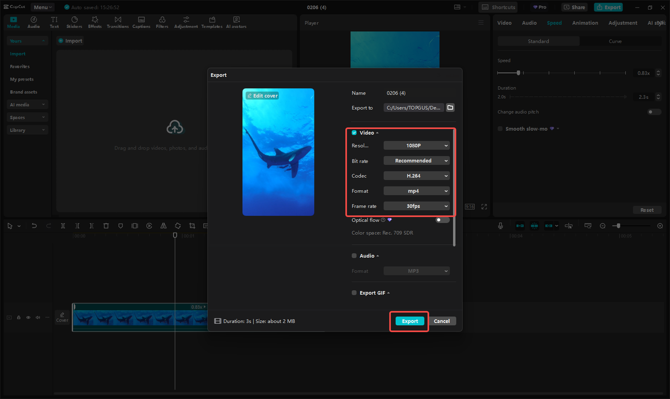670x399 pixels.
Task: Select the Audio panel icon
Action: [33, 22]
